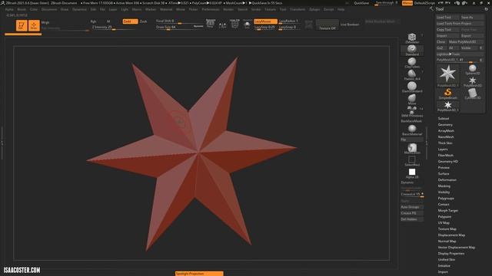Viewport: 492px width, 276px height.
Task: Adjust the LazyRadius slider
Action: tap(288, 21)
